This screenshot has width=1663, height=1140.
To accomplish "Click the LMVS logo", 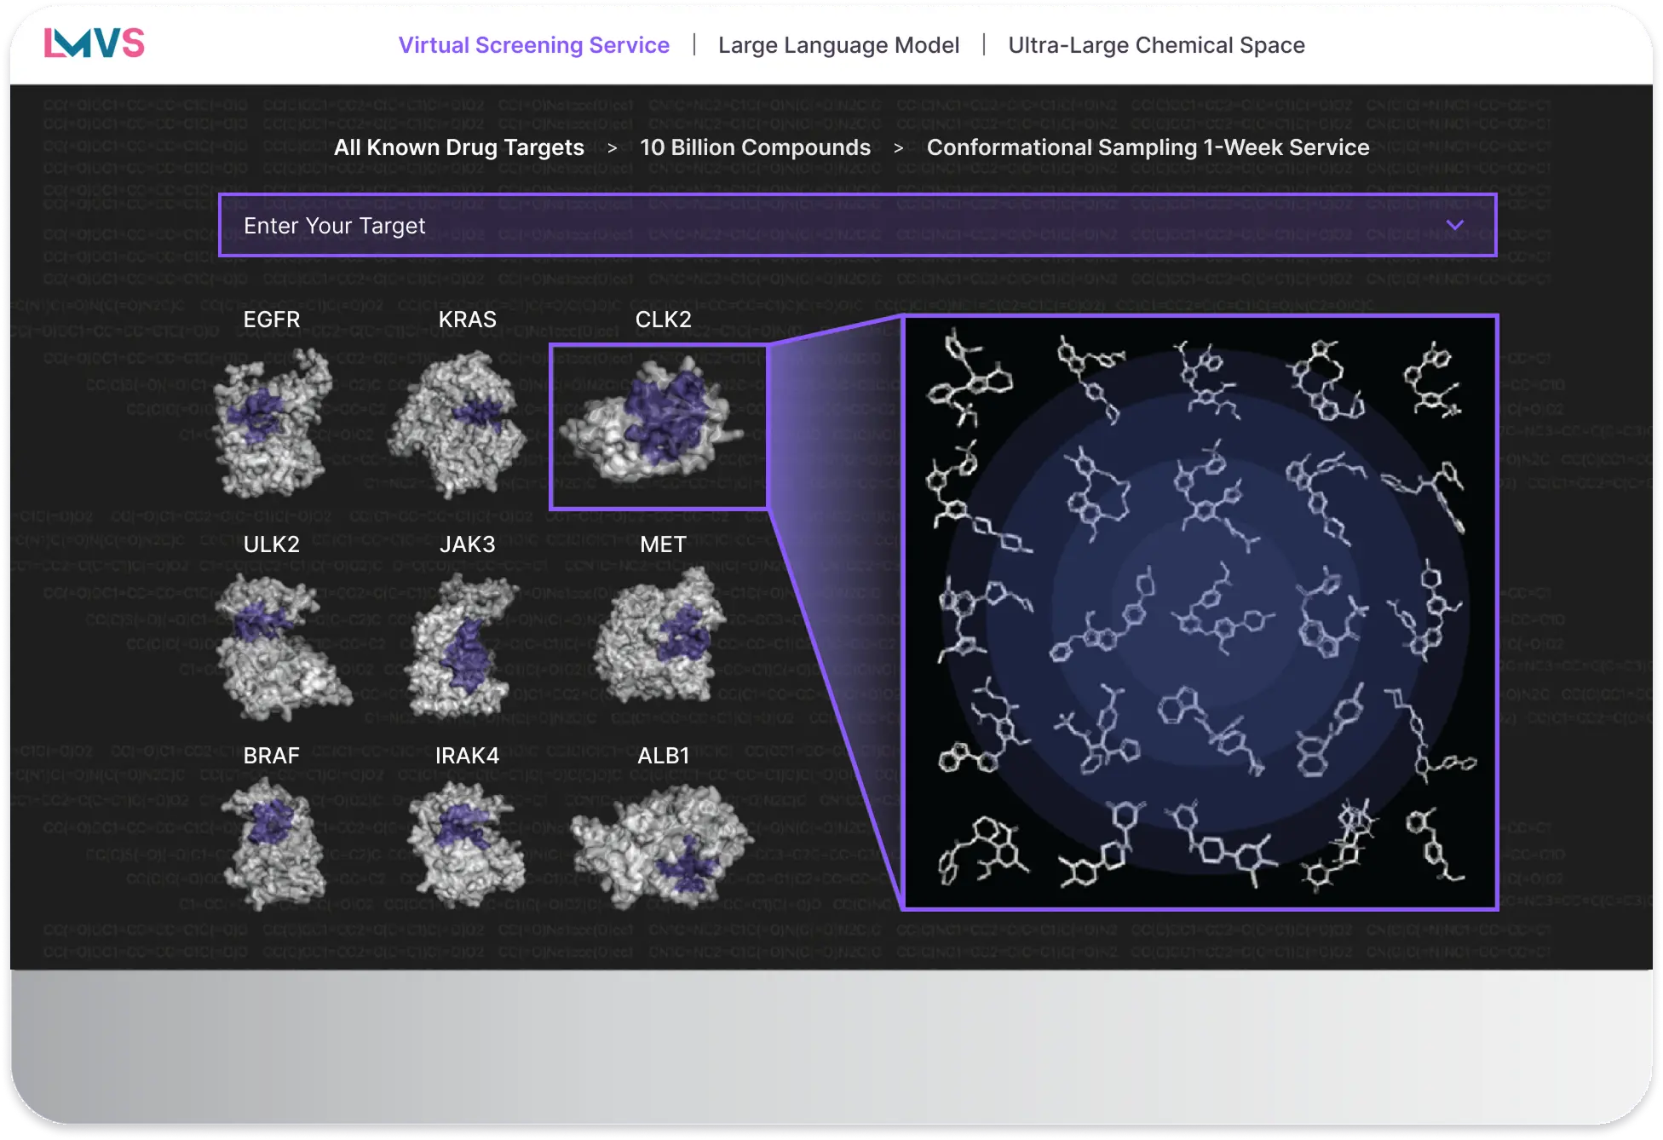I will (x=94, y=43).
